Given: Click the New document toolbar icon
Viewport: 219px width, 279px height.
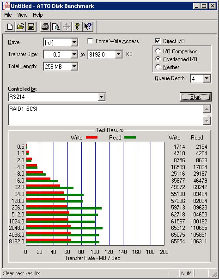Looking at the screenshot, I should pyautogui.click(x=10, y=27).
